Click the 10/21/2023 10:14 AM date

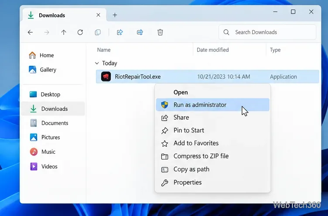(224, 77)
